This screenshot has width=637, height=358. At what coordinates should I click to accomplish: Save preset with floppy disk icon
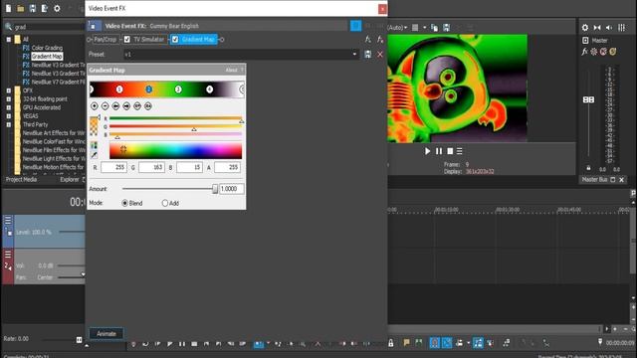(x=367, y=55)
